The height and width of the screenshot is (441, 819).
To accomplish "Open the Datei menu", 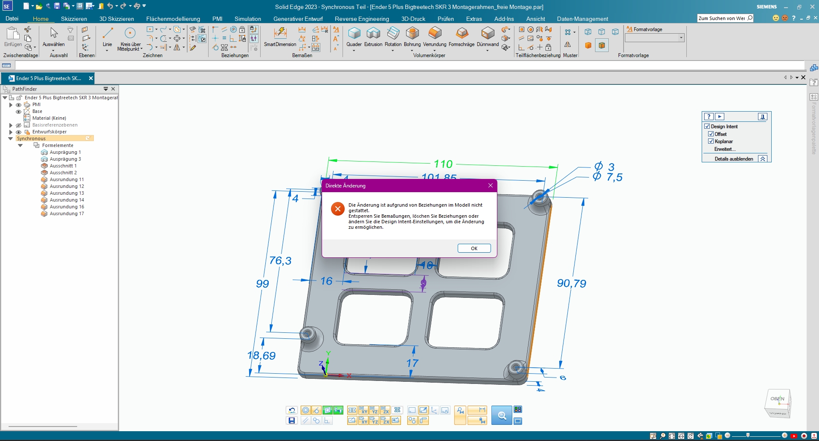I will [12, 19].
